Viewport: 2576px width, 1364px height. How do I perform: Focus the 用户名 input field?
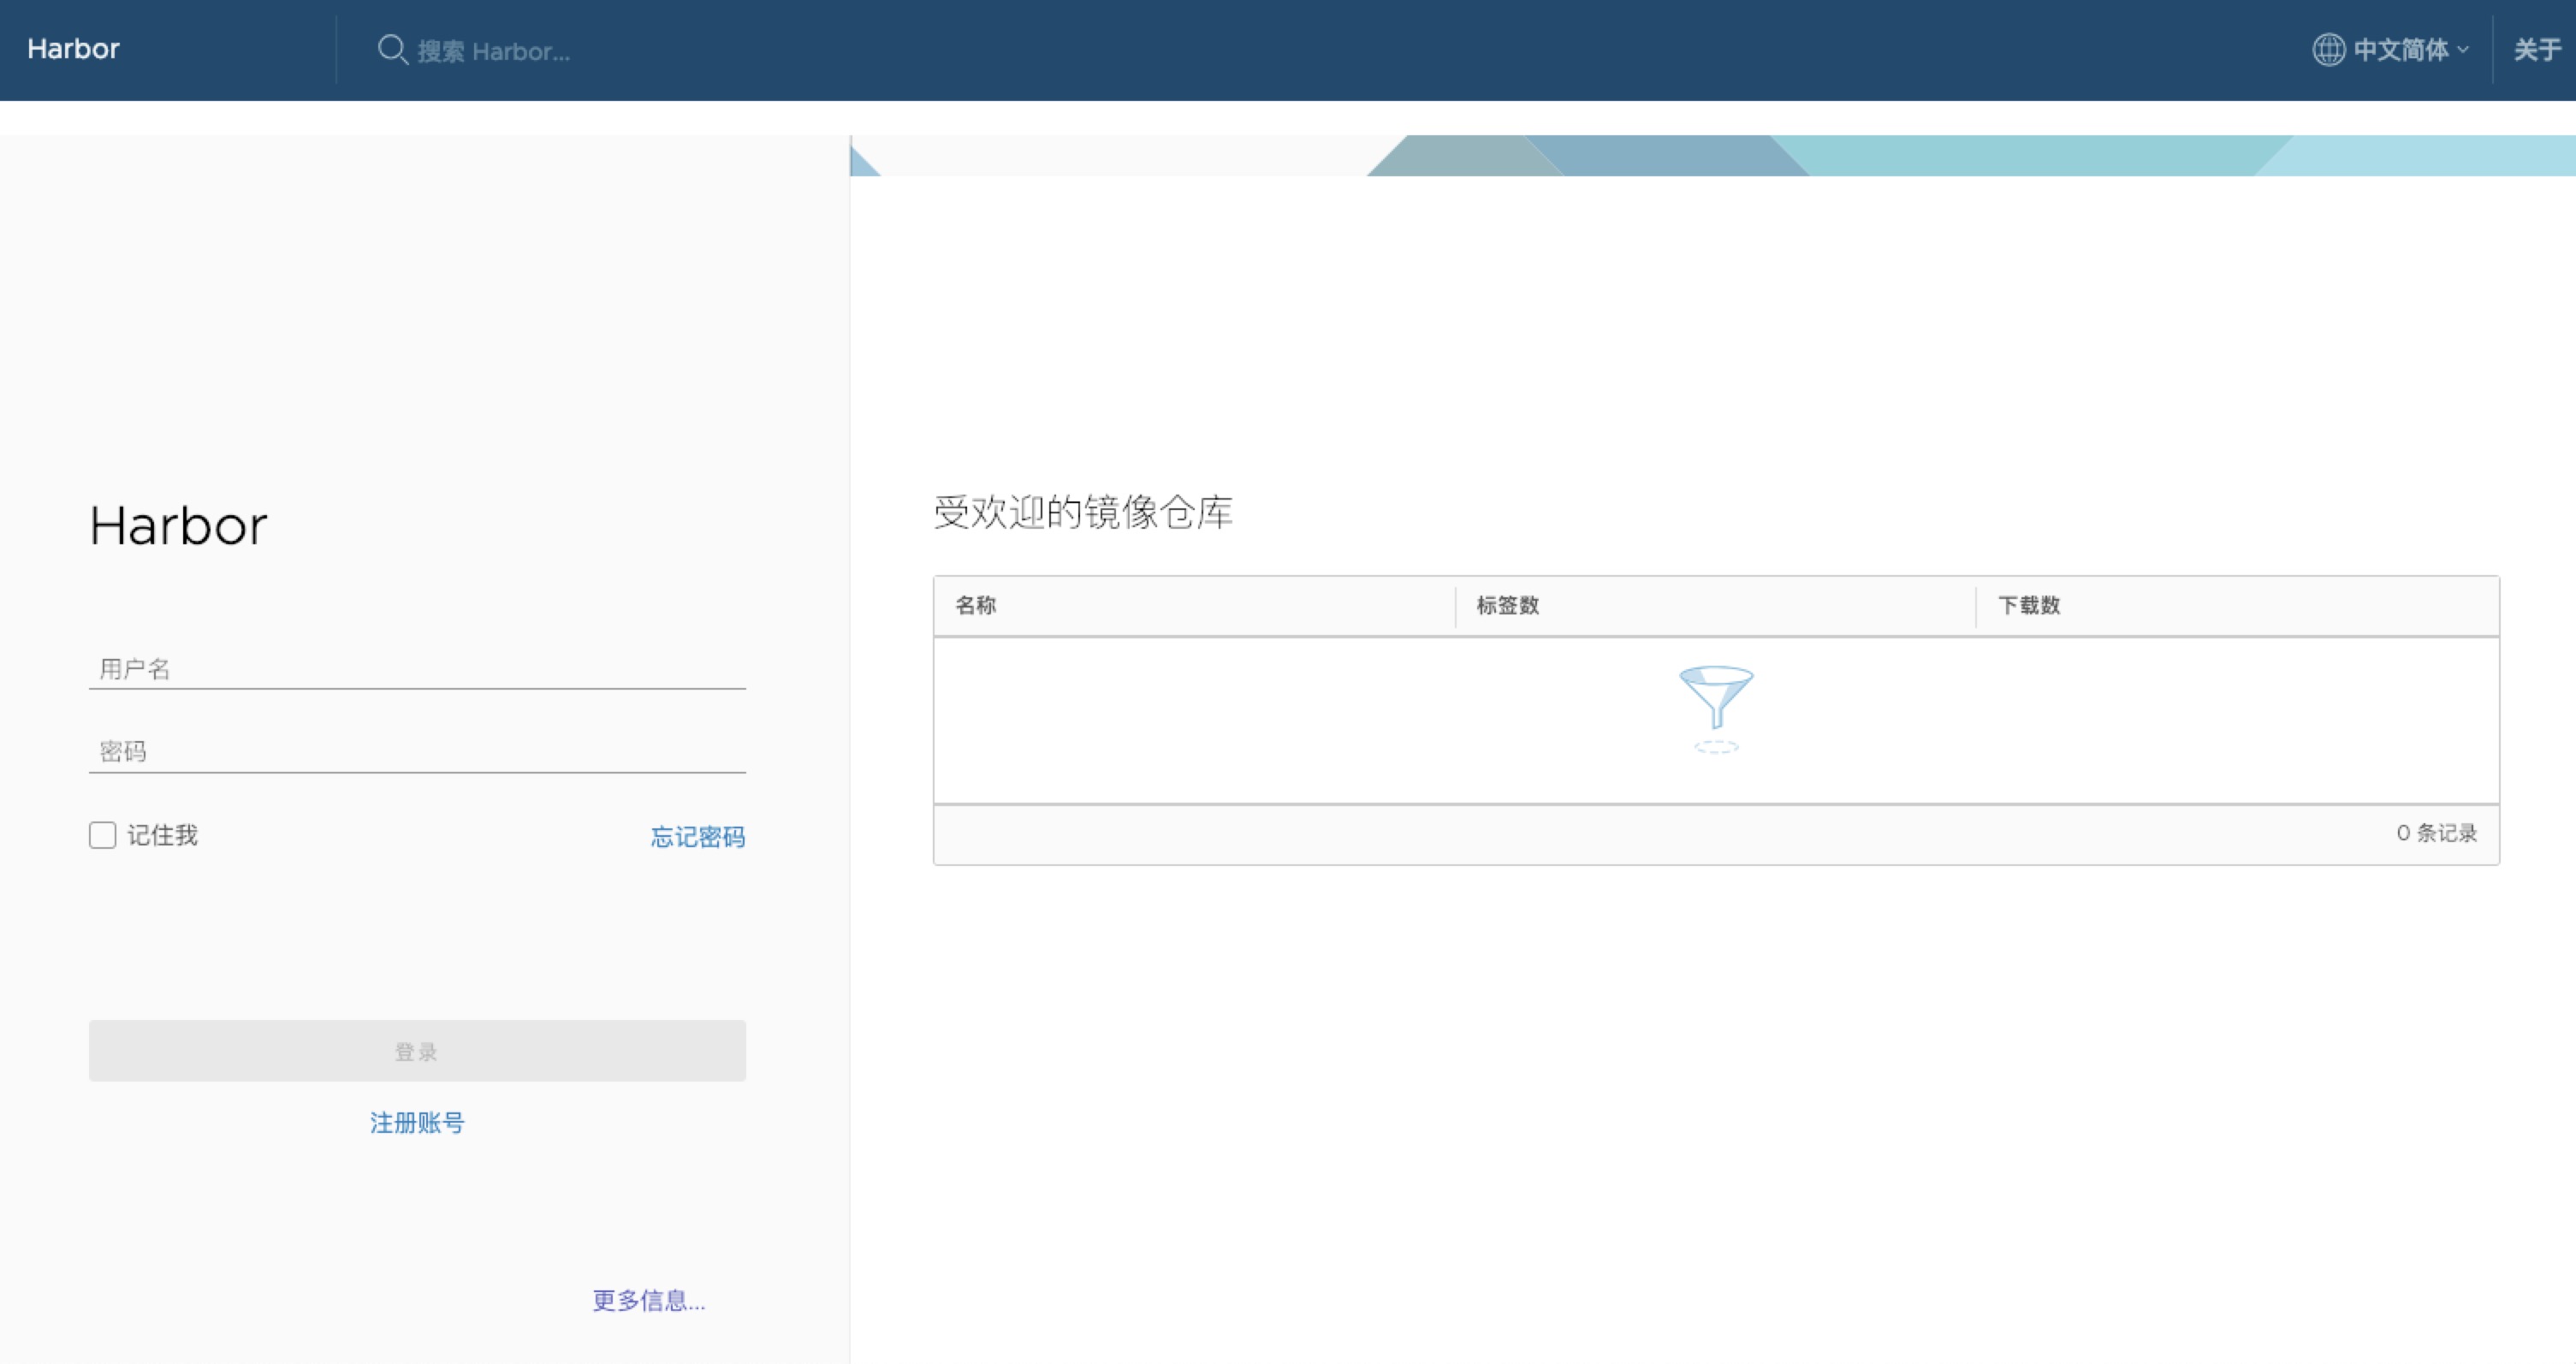pos(417,668)
